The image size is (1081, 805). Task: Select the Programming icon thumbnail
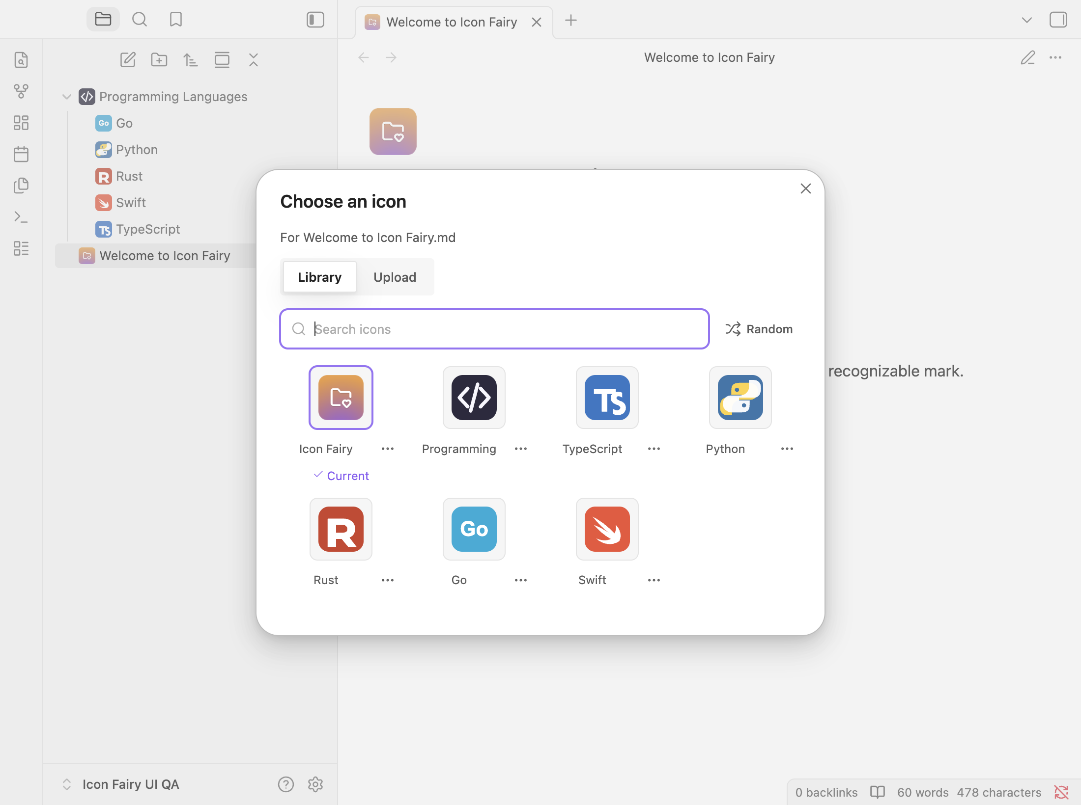click(474, 398)
